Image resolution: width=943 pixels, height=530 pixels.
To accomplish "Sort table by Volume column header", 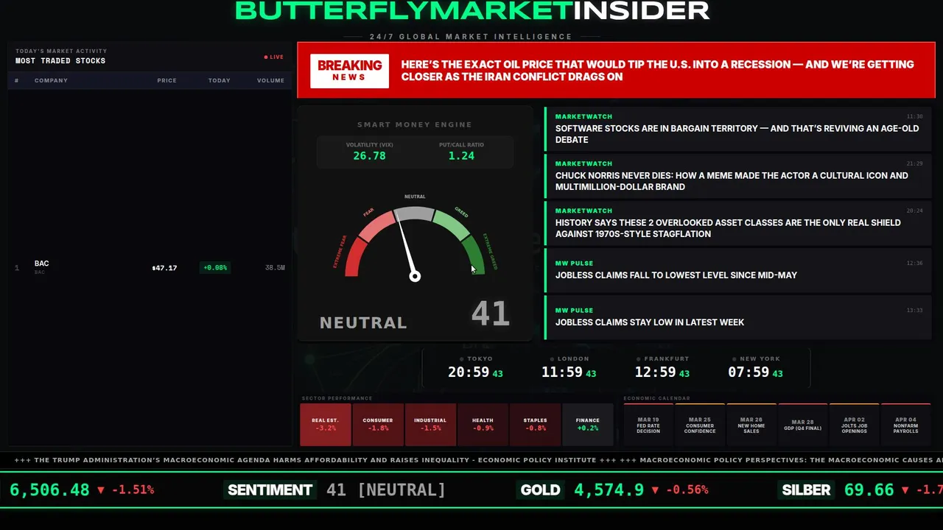I will pos(270,80).
